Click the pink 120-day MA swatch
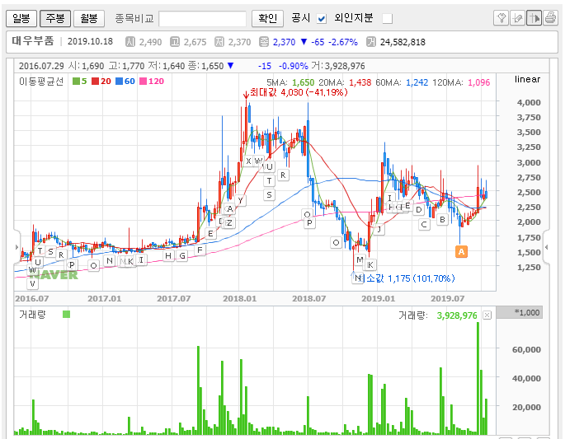 pos(143,82)
